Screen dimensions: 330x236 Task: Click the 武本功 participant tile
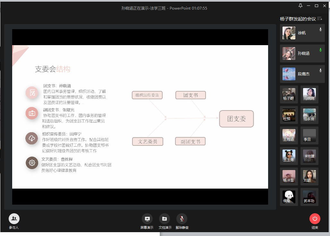pos(309,197)
